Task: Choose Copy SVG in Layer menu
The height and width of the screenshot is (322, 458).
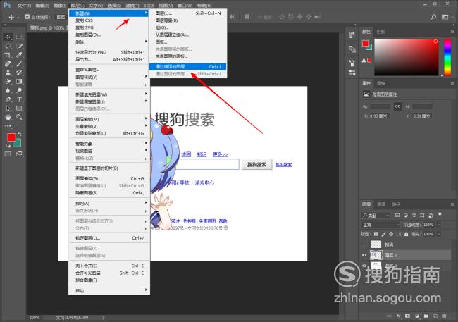Action: tap(109, 27)
